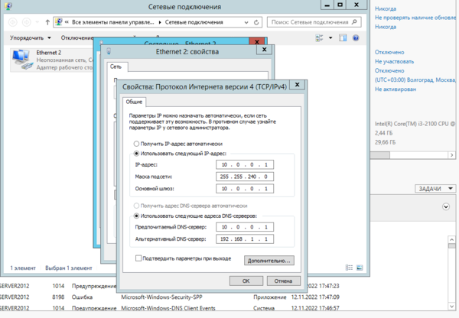Select Использовать следующие адреса DNS-серверов
The image size is (459, 318).
click(x=136, y=216)
